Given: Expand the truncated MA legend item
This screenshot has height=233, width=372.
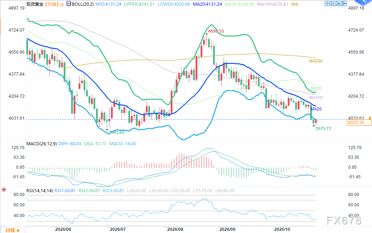Looking at the screenshot, I should pyautogui.click(x=295, y=4).
